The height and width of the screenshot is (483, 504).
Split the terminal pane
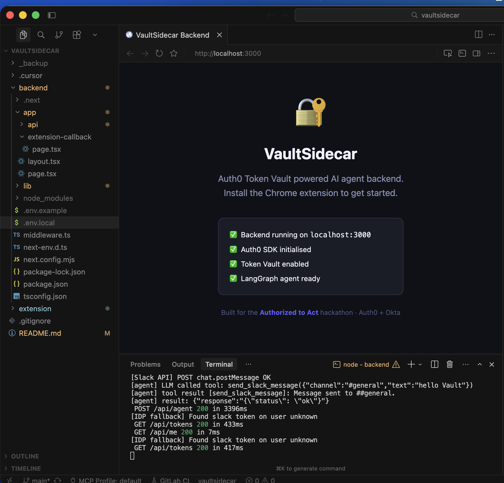435,364
